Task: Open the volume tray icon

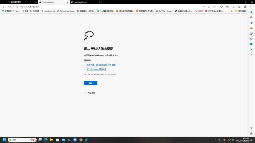Action: (x=233, y=140)
